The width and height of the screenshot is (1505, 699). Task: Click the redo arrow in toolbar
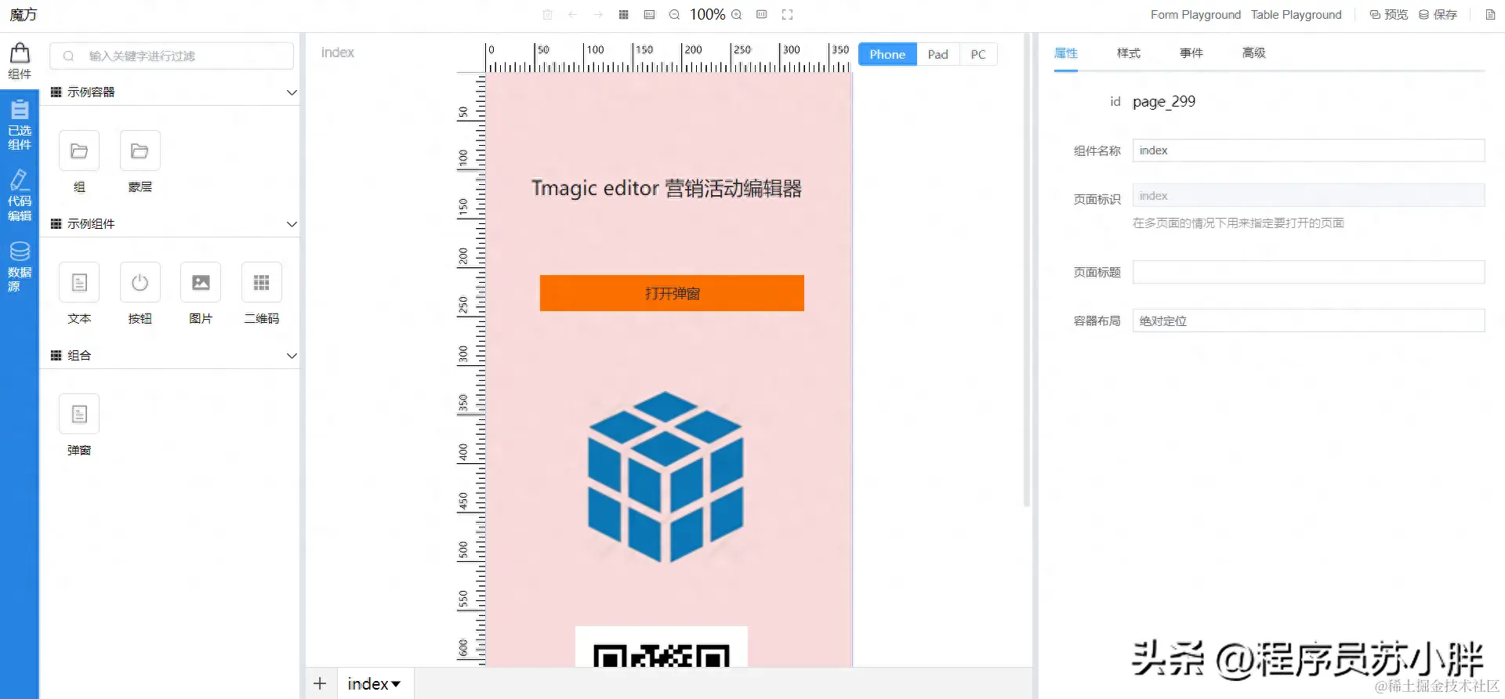(598, 14)
